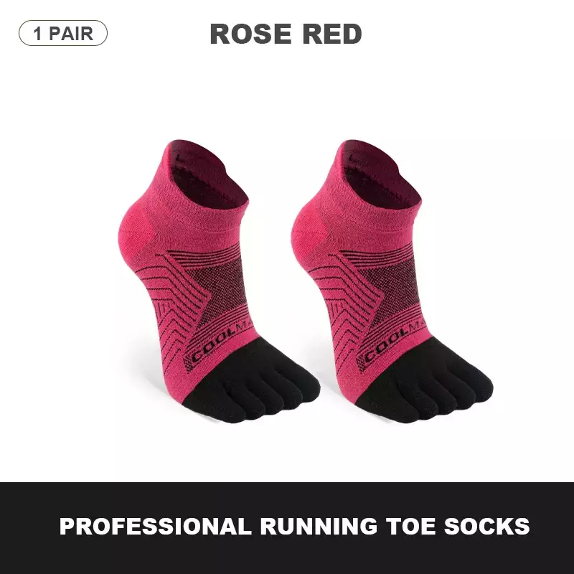This screenshot has height=574, width=574.
Task: Click the chevron stripe pattern on left sock
Action: coord(176,311)
